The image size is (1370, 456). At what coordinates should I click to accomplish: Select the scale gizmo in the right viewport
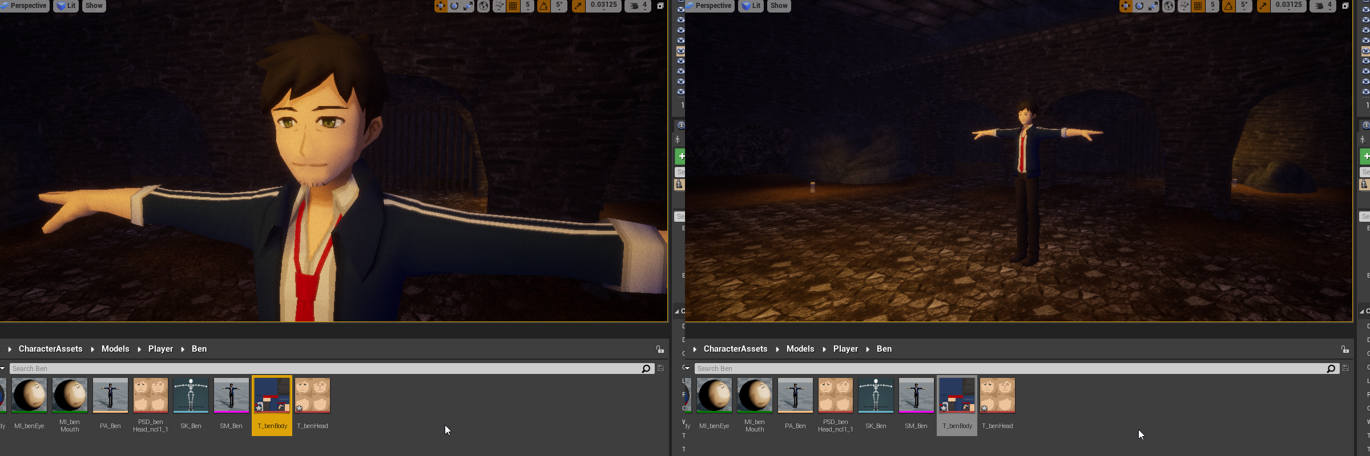[1153, 6]
